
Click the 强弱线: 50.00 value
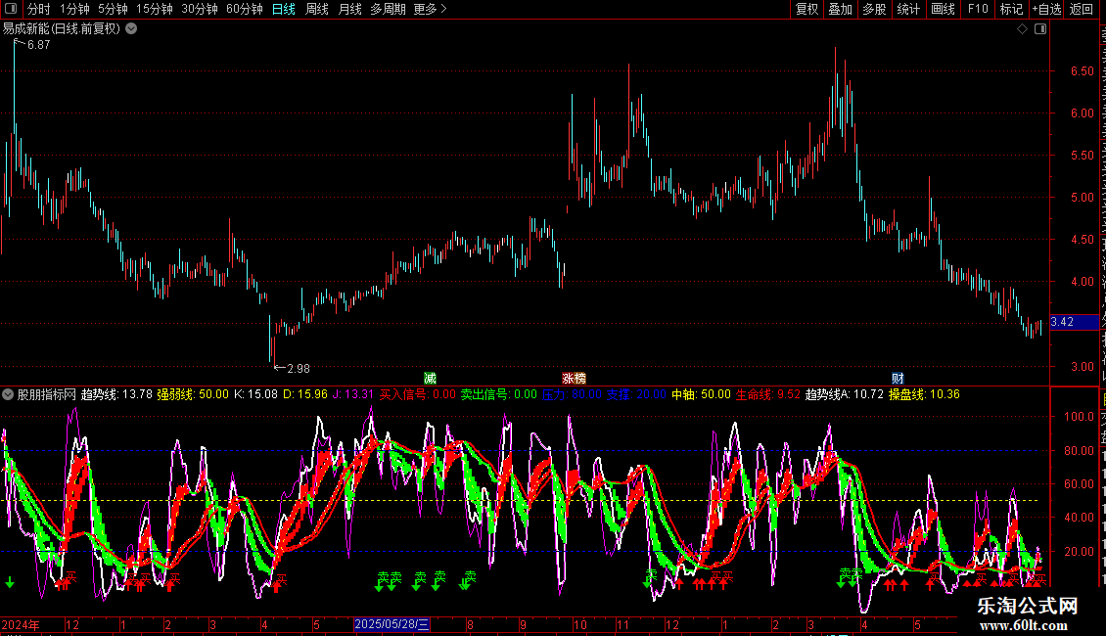tap(193, 395)
